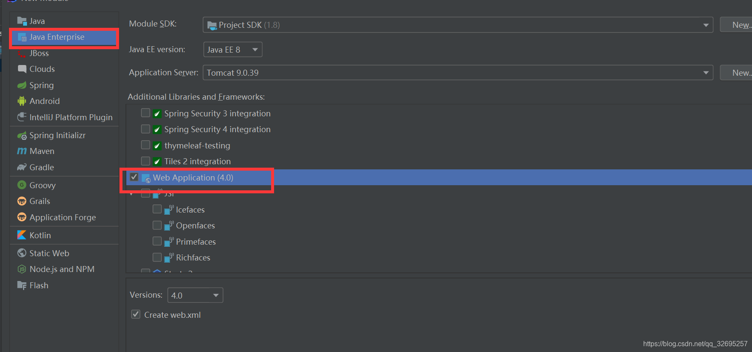Click the Web Application framework icon
752x352 pixels.
pyautogui.click(x=146, y=178)
